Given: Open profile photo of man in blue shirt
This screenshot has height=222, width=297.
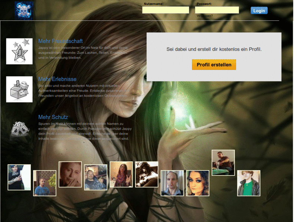Looking at the screenshot, I should pos(45,183).
